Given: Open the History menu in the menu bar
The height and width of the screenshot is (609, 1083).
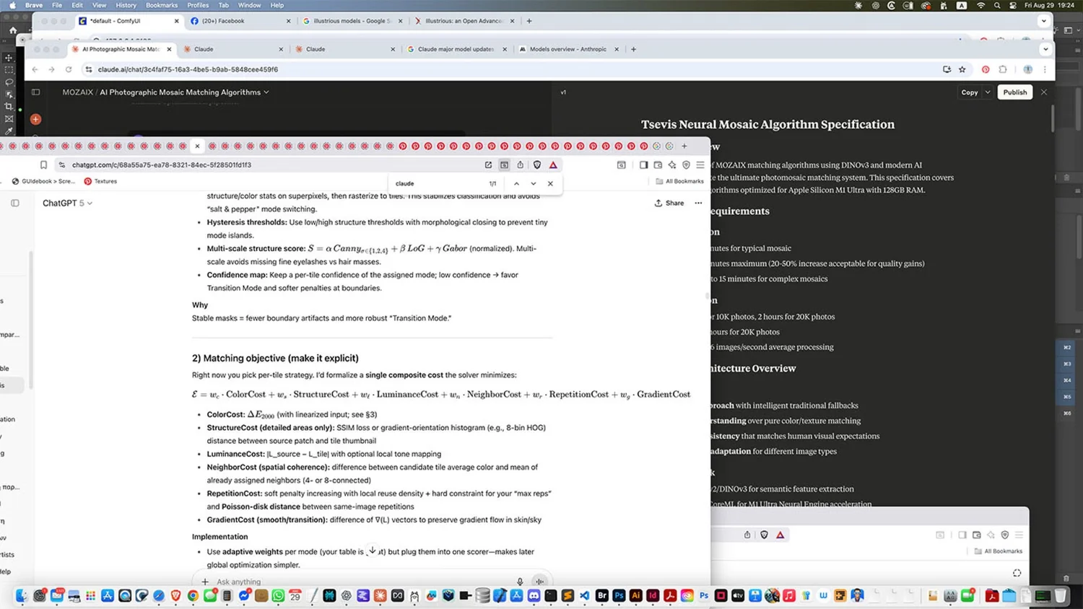Looking at the screenshot, I should tap(126, 5).
